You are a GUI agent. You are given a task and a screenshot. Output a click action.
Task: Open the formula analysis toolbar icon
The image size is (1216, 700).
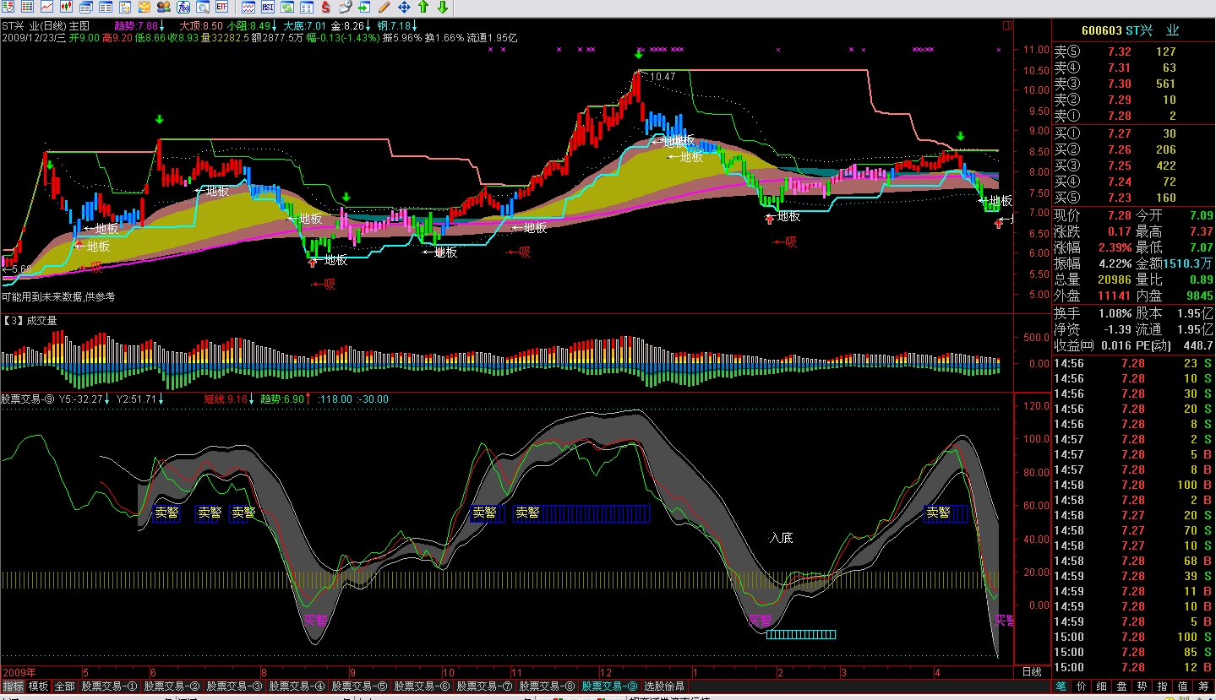pyautogui.click(x=183, y=7)
